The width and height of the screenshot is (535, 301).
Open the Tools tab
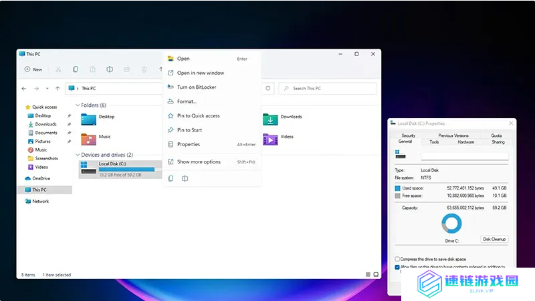tap(434, 142)
